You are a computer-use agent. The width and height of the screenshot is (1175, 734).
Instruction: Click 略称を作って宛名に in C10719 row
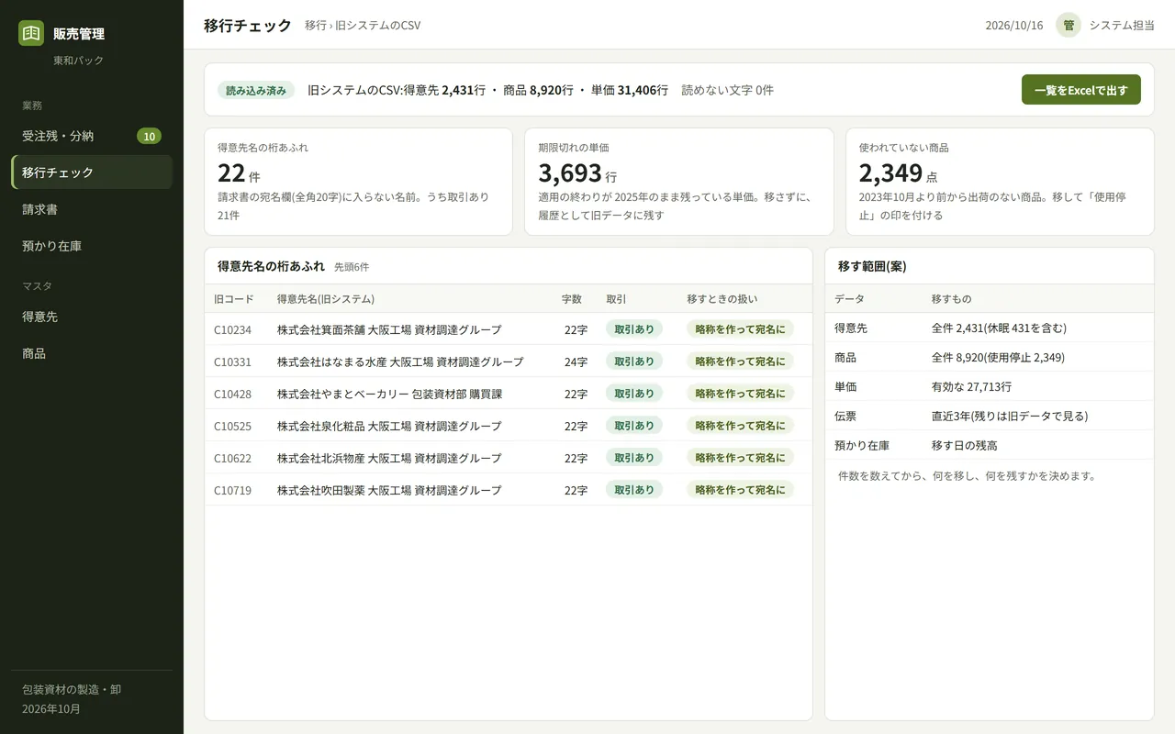[x=740, y=490]
